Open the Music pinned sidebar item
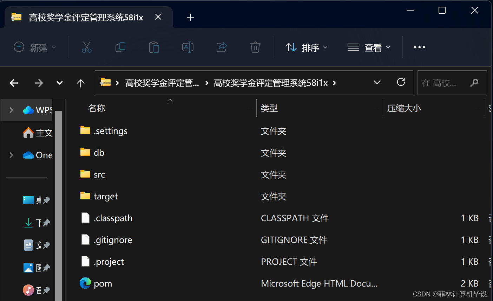This screenshot has width=493, height=301. pyautogui.click(x=37, y=290)
